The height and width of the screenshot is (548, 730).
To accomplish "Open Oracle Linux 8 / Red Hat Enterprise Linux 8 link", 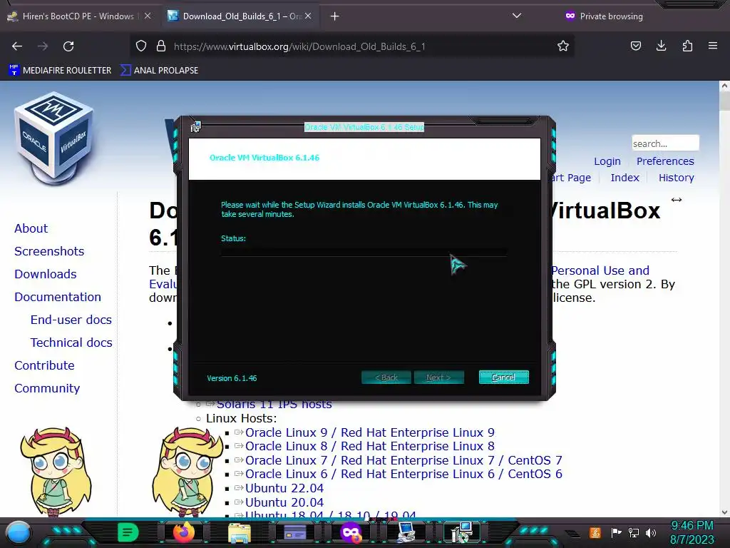I will pos(370,446).
